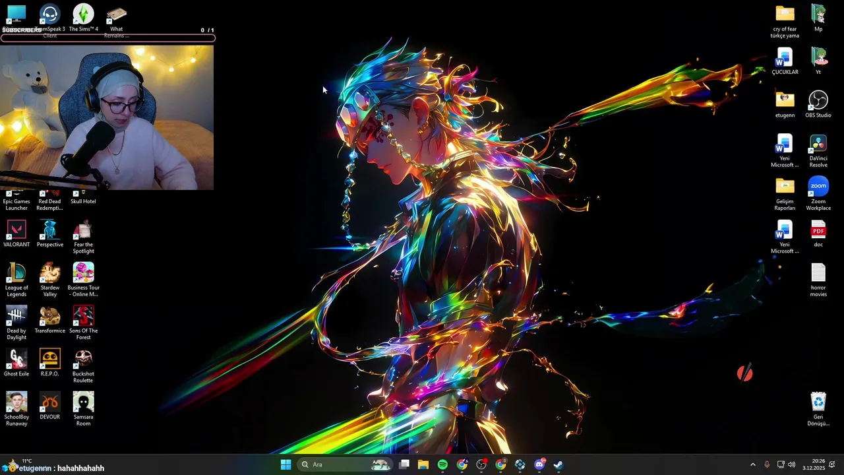
Task: Launch Ghost Exile shortcut
Action: [16, 359]
